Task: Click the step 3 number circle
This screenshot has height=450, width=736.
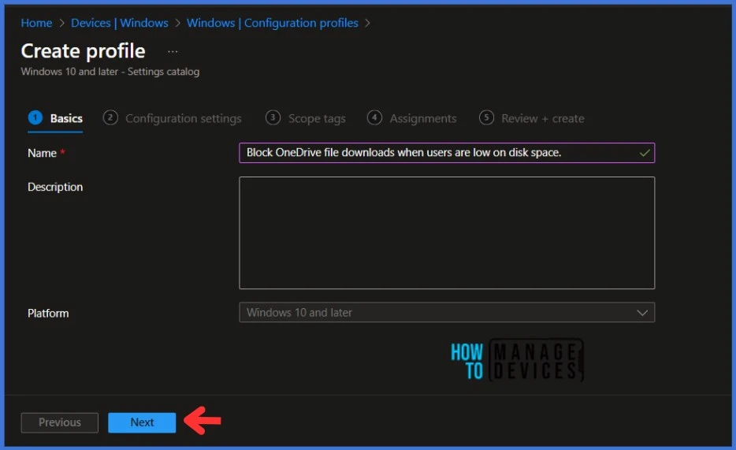Action: (273, 117)
